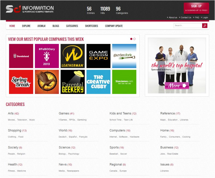
Task: Click the SJ Information site logo
Action: coord(30,9)
